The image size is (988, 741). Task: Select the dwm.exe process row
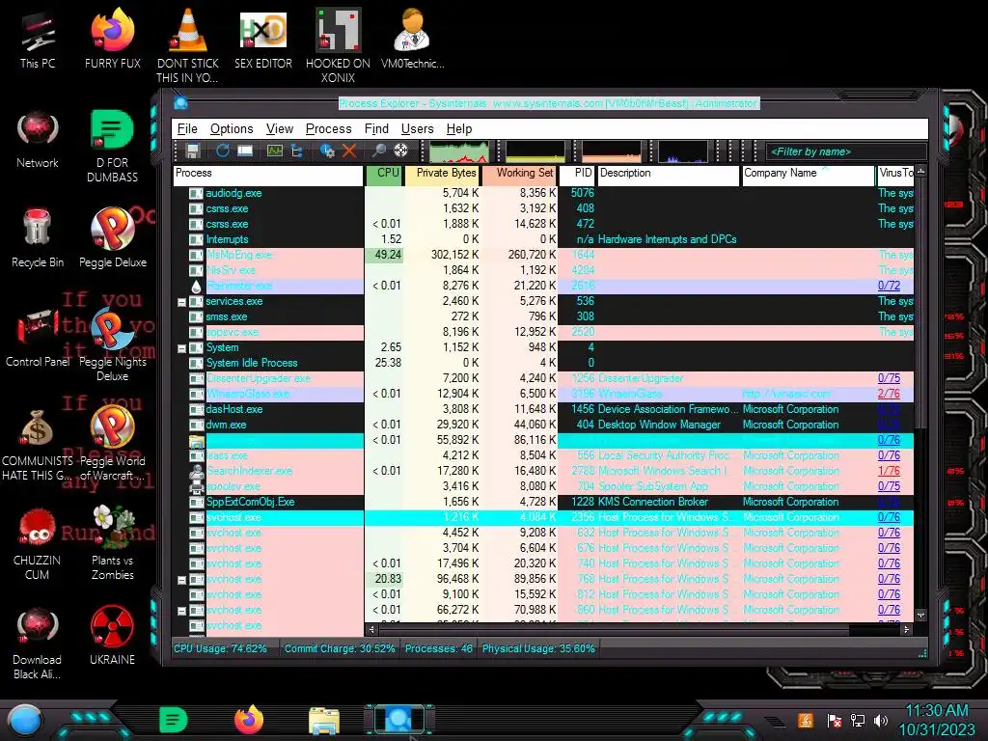click(544, 425)
